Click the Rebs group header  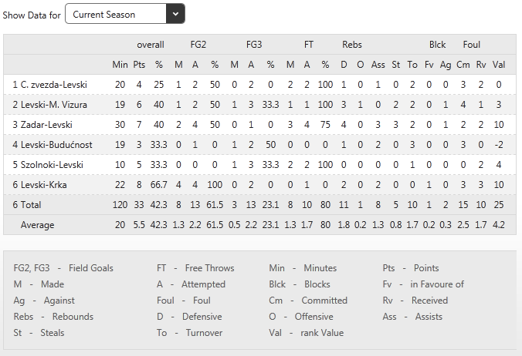(x=352, y=45)
